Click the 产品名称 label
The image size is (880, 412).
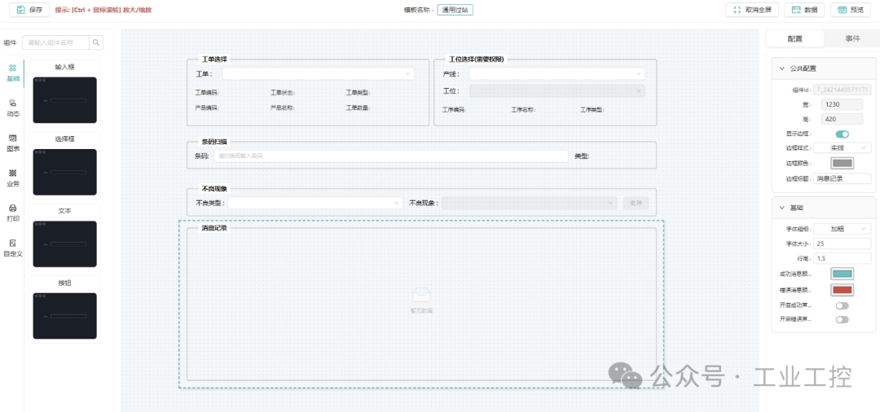(282, 108)
